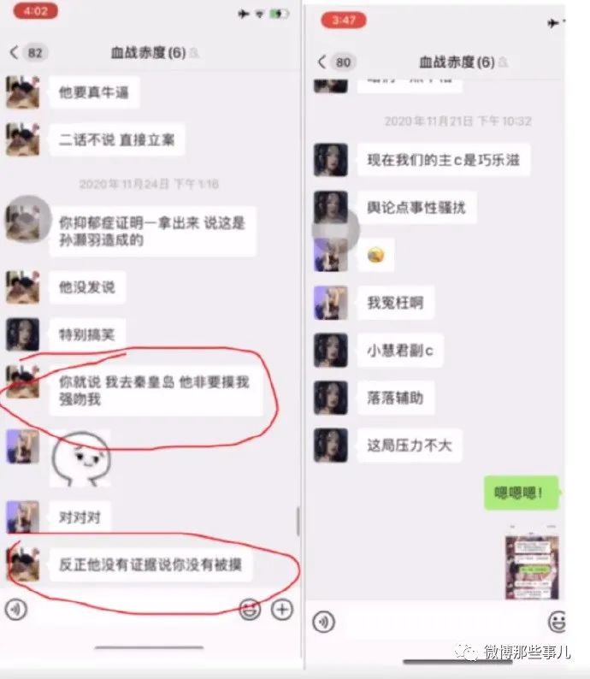Tap the red 4:02 recording indicator
This screenshot has height=679, width=590.
pos(36,11)
